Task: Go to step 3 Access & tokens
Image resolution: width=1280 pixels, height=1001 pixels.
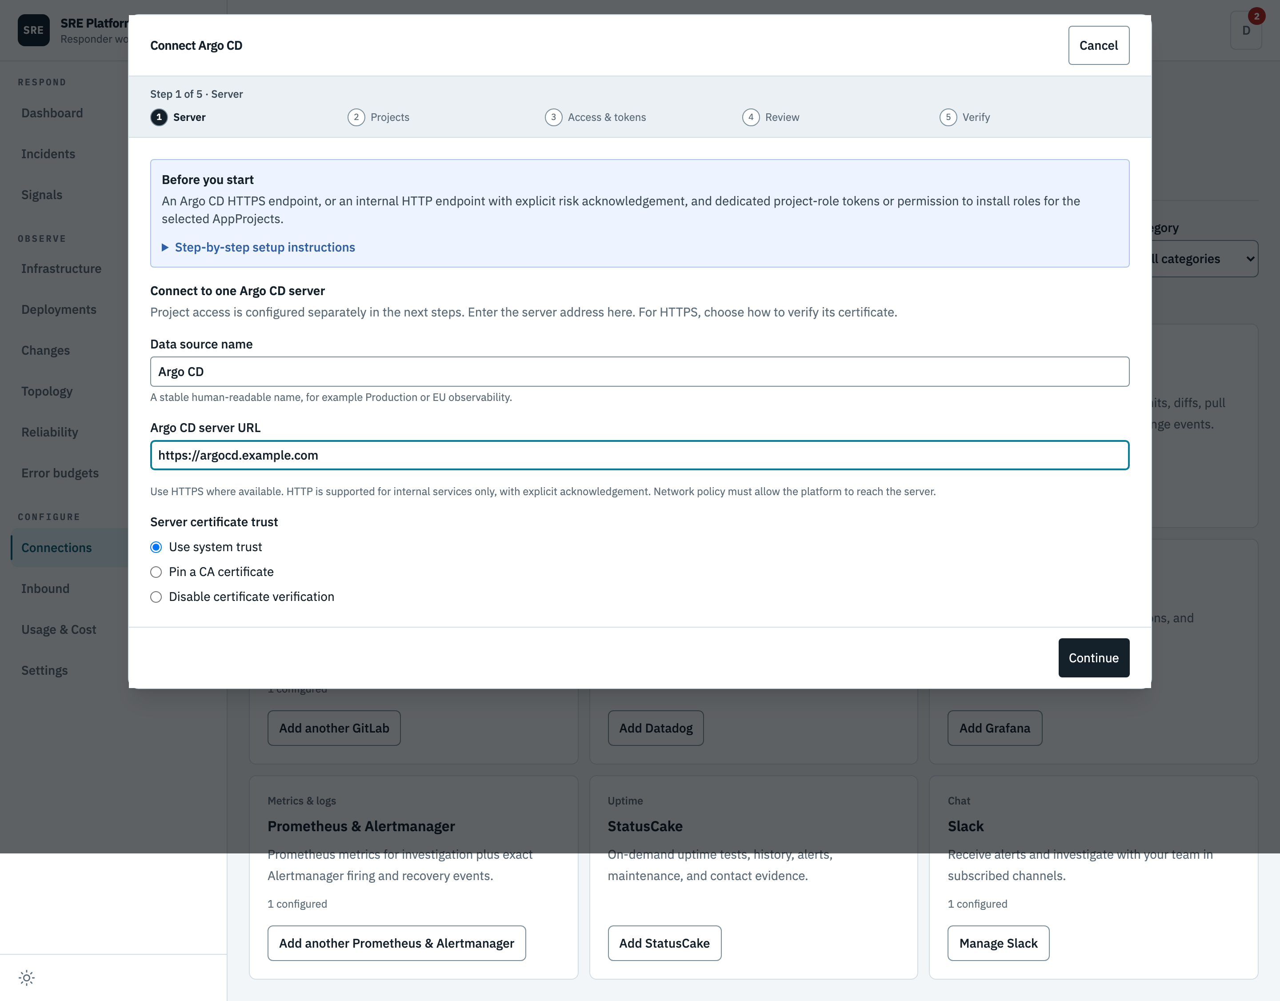Action: click(x=596, y=117)
